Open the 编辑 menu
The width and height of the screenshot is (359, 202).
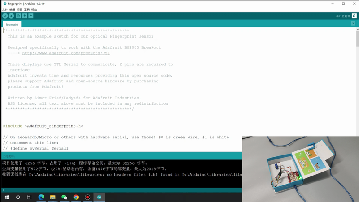[12, 9]
